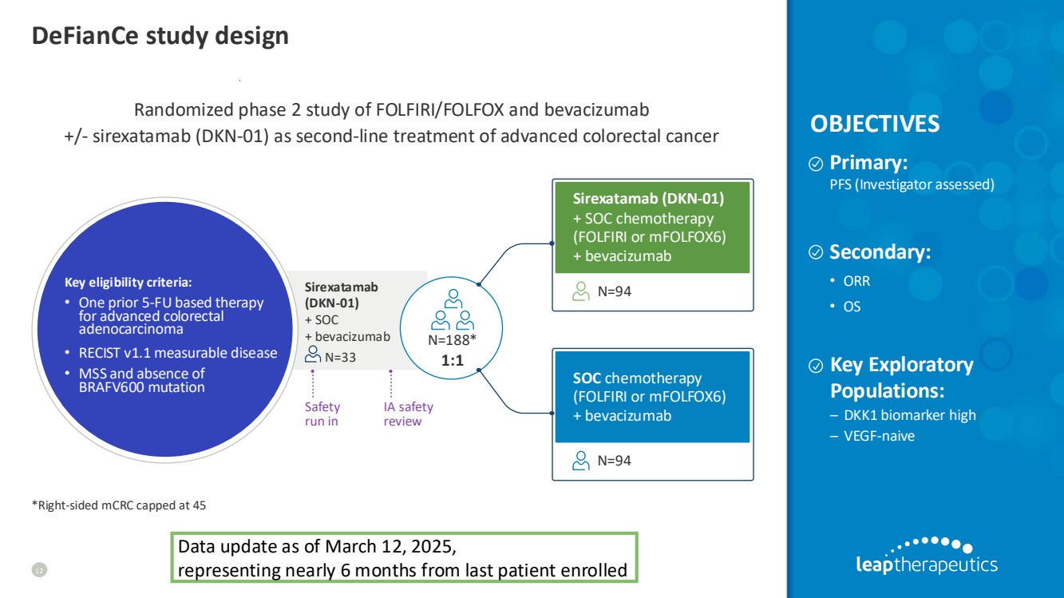
Task: Click the DeFianCe study design title
Action: (160, 36)
